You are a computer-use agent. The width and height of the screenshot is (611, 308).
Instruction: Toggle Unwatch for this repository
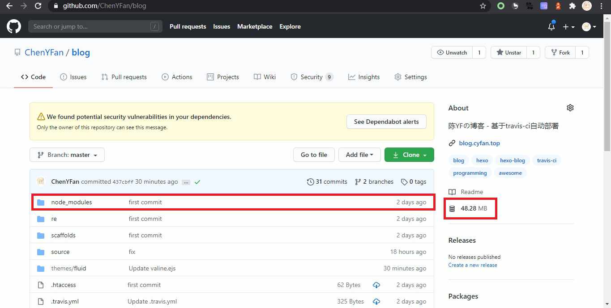point(452,53)
